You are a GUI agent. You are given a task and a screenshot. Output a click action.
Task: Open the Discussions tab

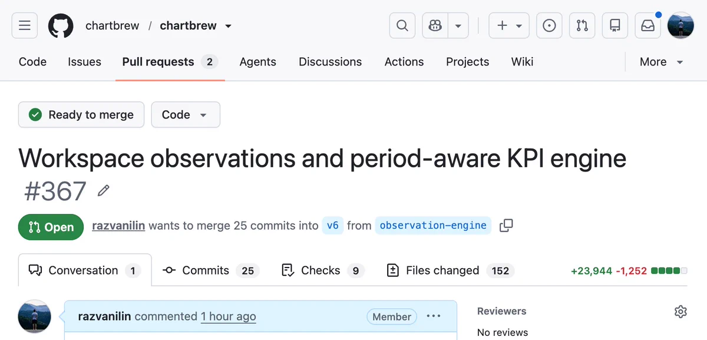click(x=330, y=62)
